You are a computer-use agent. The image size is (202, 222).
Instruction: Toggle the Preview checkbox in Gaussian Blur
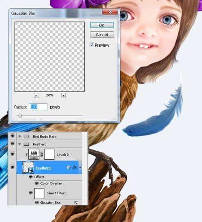(x=92, y=45)
